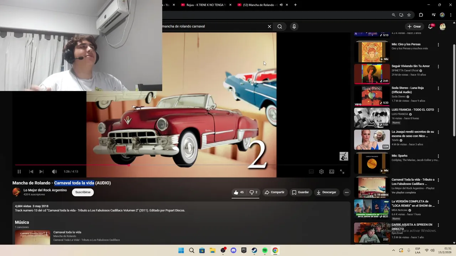Play Seguir Viviendo Sin Tu Amor thumbnail
This screenshot has width=456, height=256.
point(372,74)
